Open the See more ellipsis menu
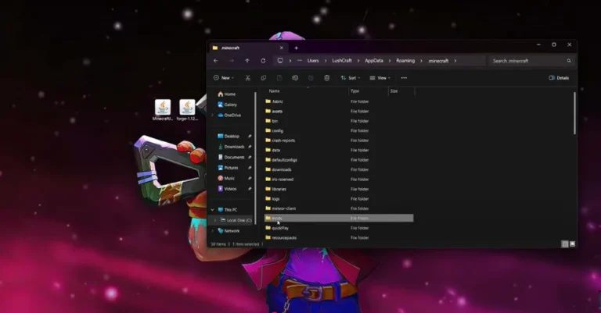Screen dimensions: 601x313 (x=404, y=78)
